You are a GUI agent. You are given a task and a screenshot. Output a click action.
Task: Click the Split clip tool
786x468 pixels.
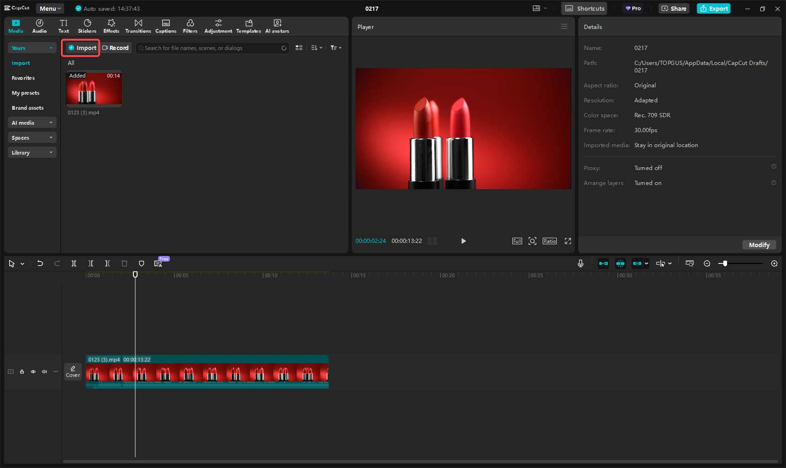pos(74,263)
